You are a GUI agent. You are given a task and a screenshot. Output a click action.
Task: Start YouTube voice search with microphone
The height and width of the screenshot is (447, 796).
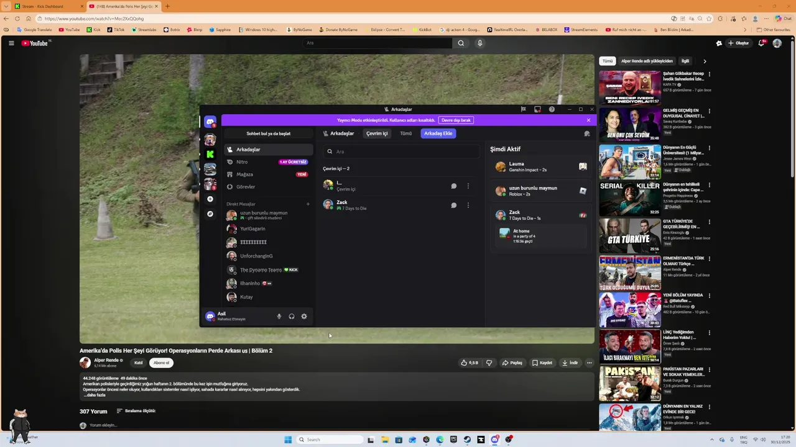click(479, 43)
